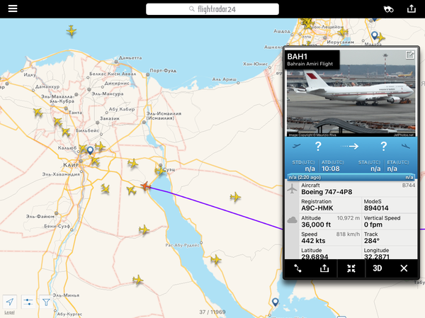Close the BAH1 flight panel

404,268
